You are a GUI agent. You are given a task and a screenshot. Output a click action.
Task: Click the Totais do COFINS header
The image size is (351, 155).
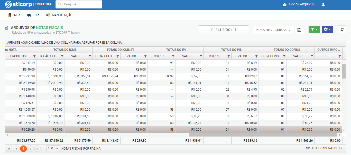(x=287, y=50)
